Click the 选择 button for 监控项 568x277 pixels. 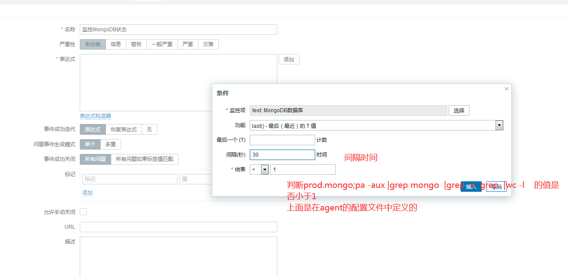459,110
